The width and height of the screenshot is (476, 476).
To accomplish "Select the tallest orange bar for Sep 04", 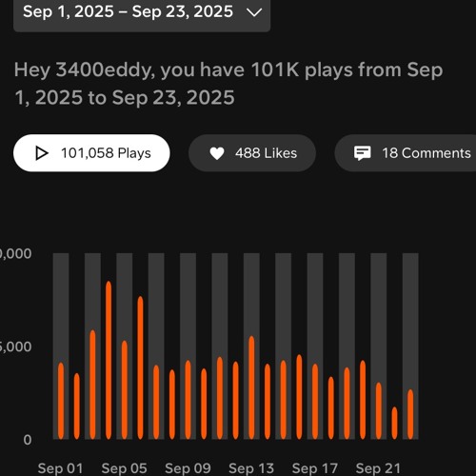I will pos(109,360).
